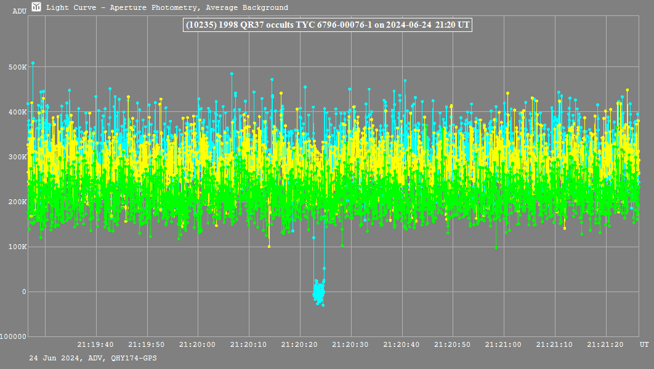Viewport: 654px width, 369px height.
Task: Click the 21:21:20 time axis label
Action: pos(606,344)
